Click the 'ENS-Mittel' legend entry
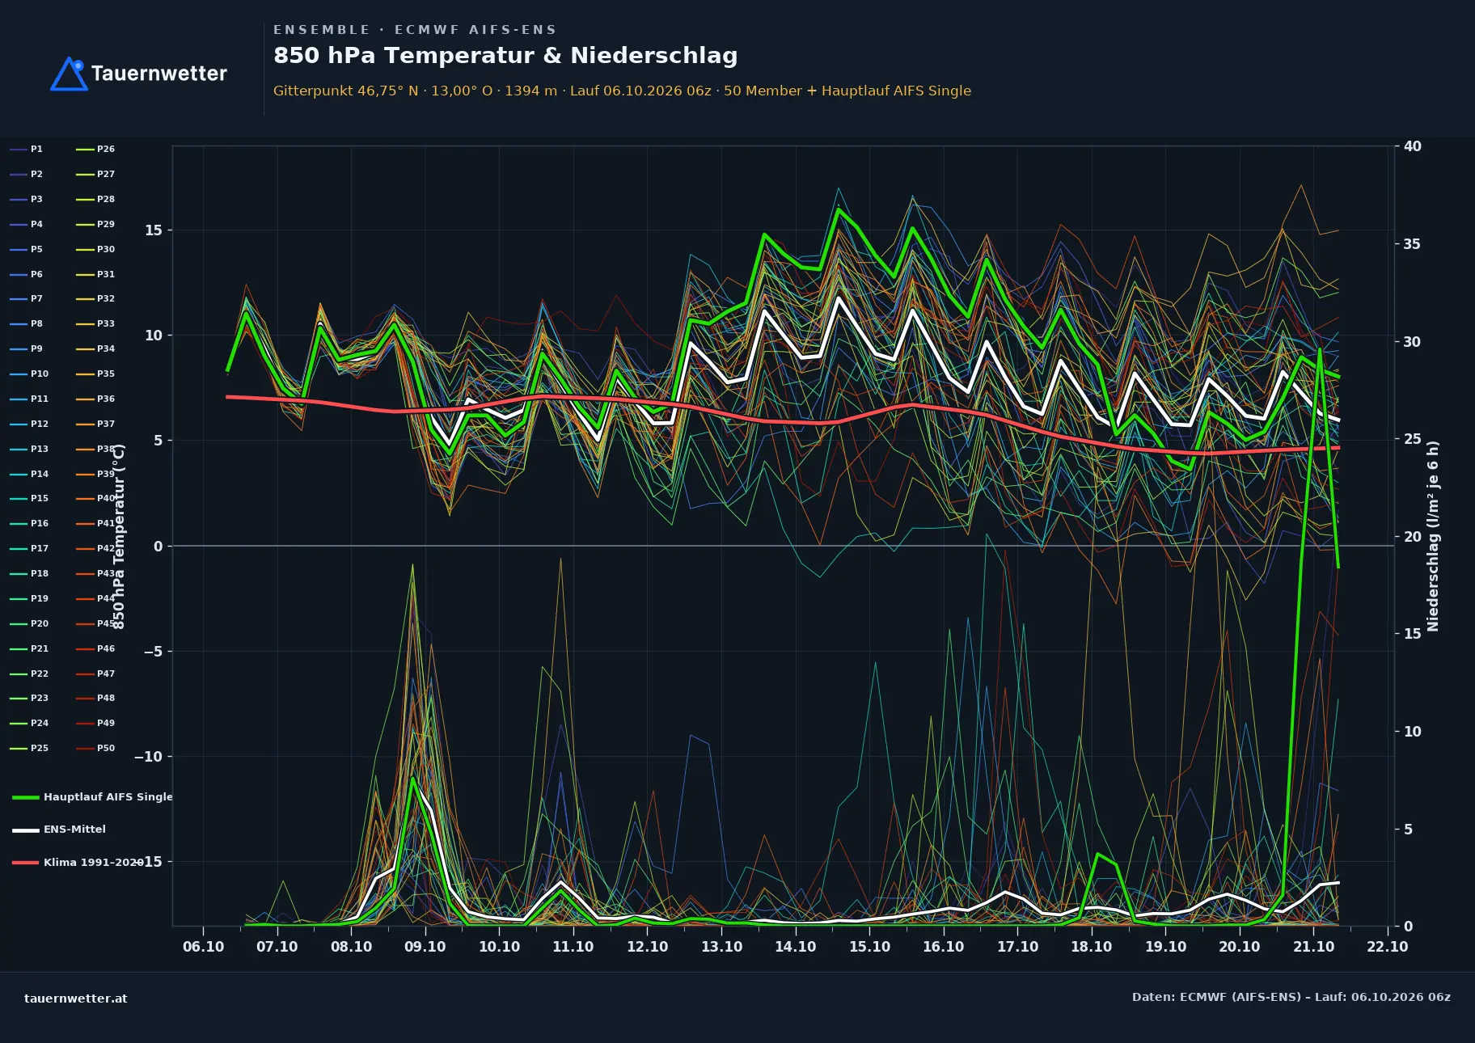This screenshot has width=1475, height=1043. (x=59, y=829)
